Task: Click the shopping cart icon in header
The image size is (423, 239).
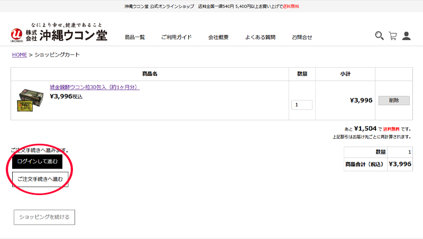Action: pyautogui.click(x=393, y=36)
